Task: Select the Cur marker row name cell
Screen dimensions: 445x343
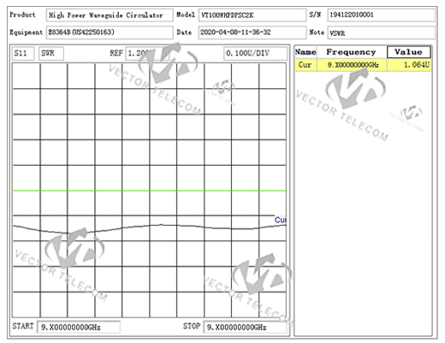Action: click(306, 65)
